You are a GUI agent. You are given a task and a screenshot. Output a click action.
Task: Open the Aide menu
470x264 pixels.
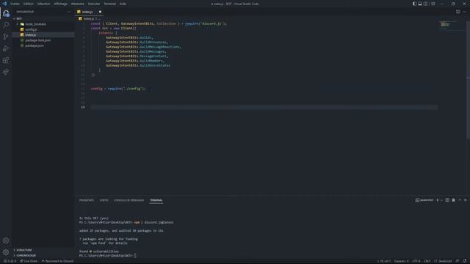[x=123, y=4]
